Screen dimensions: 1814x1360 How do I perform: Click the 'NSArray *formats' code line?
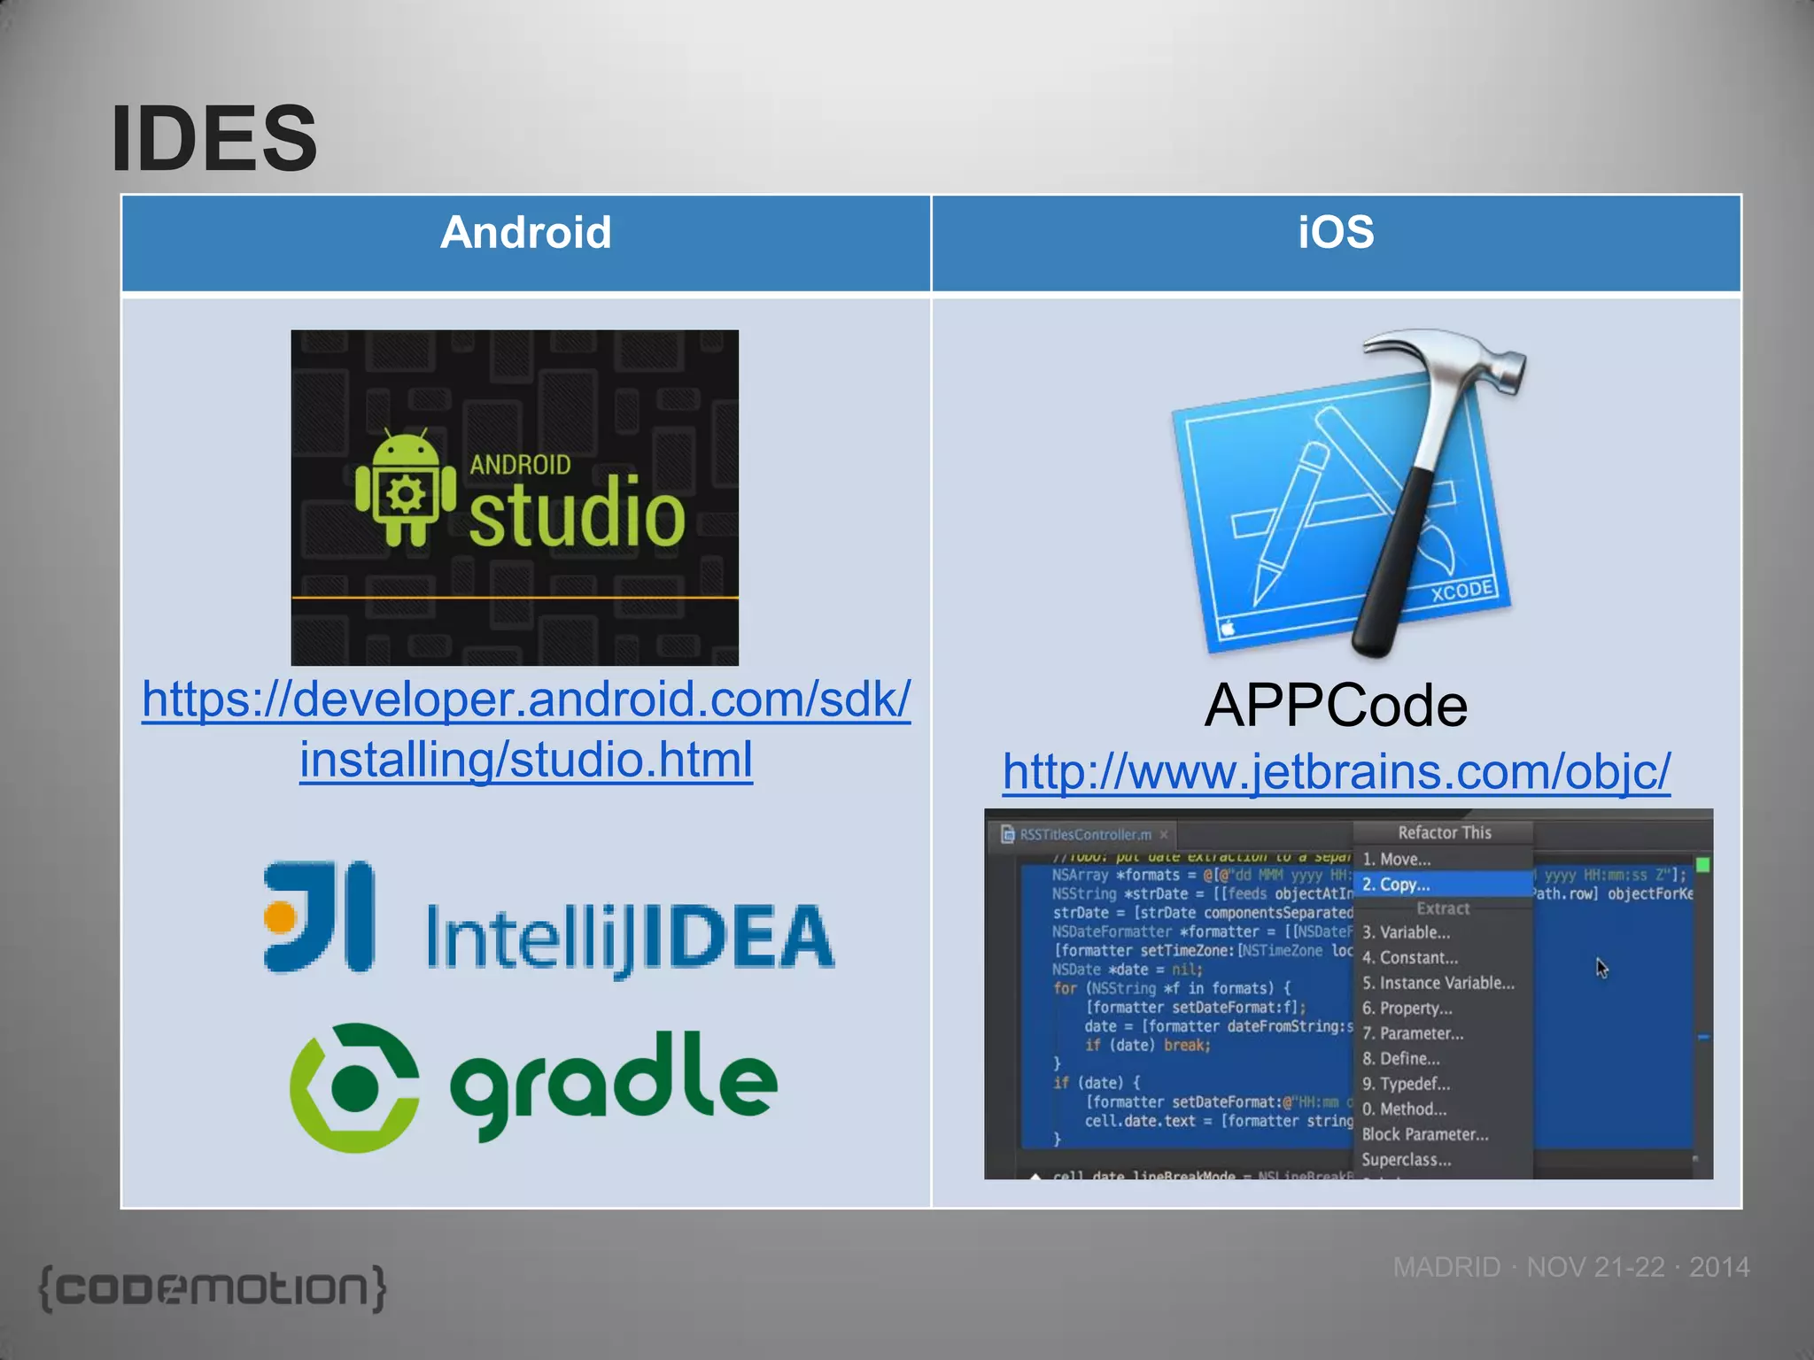[x=1201, y=875]
